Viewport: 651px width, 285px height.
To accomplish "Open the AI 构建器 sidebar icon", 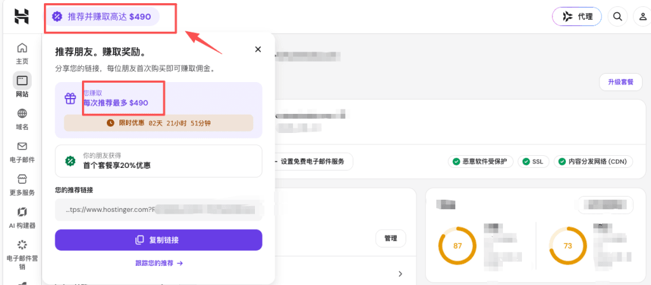I will 22,212.
